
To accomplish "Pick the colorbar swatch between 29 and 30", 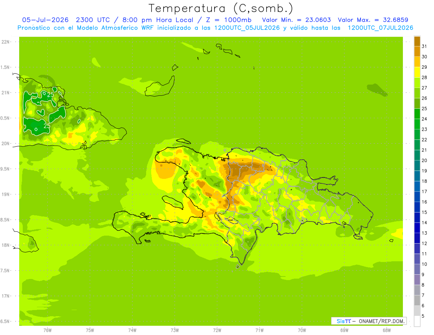I will (x=417, y=62).
